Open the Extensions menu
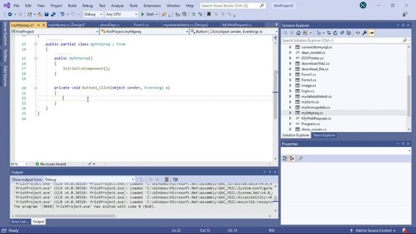This screenshot has width=416, height=234. click(x=152, y=6)
